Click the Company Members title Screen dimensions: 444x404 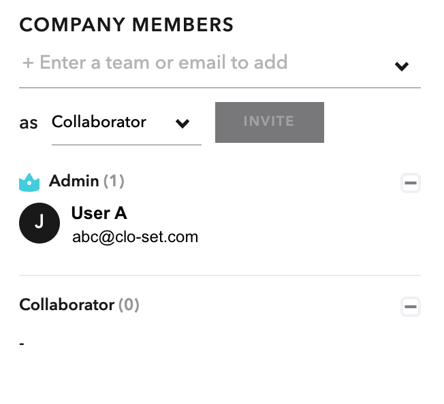point(126,24)
